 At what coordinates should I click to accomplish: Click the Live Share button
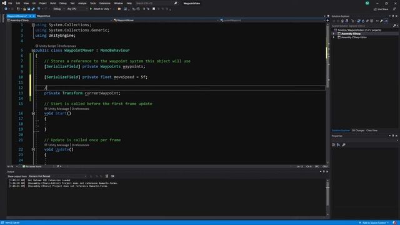click(x=381, y=9)
